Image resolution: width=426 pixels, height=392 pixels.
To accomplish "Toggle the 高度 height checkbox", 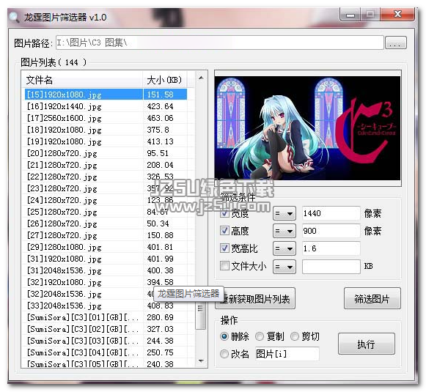I will point(224,231).
